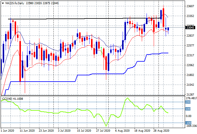Click the 6 Aug 2020 date label
This screenshot has width=197, height=134.
122,131
